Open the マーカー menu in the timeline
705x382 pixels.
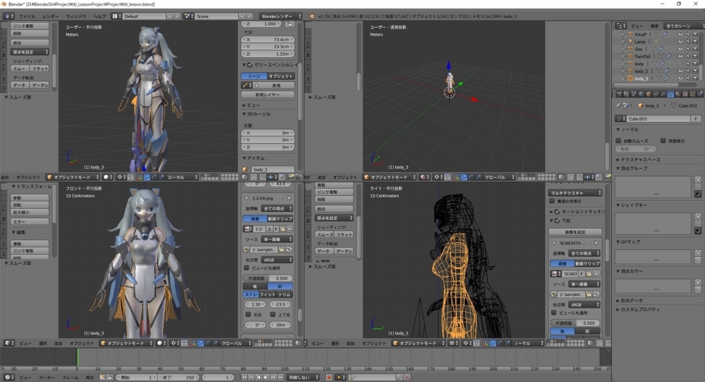tap(47, 377)
